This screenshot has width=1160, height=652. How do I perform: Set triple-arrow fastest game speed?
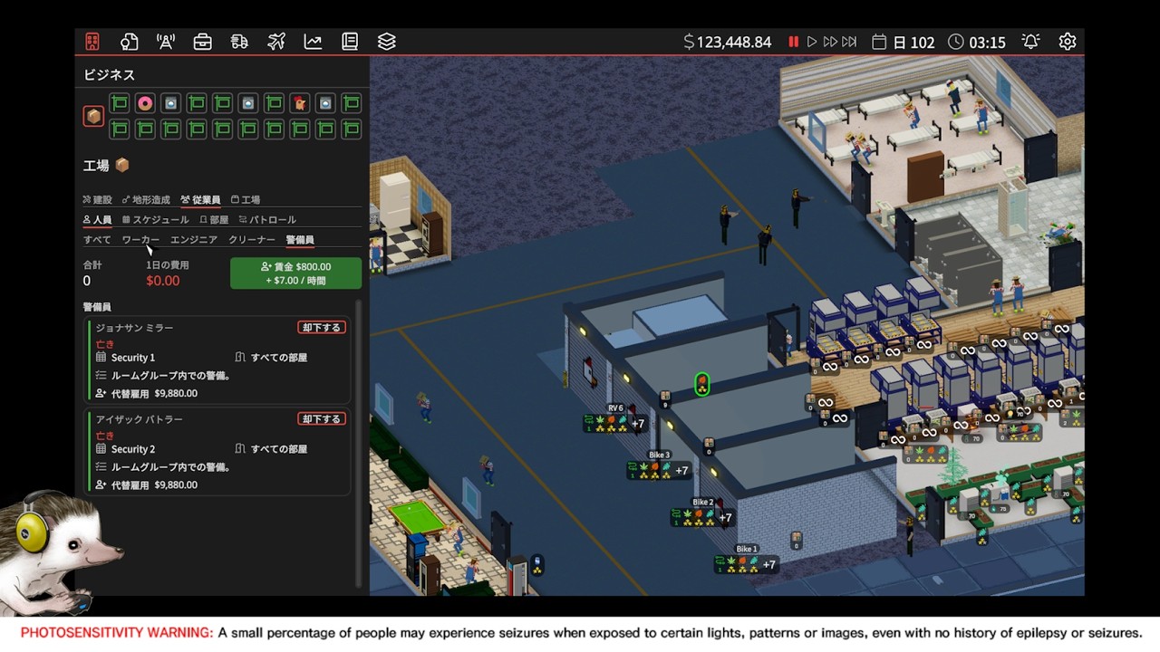coord(849,42)
